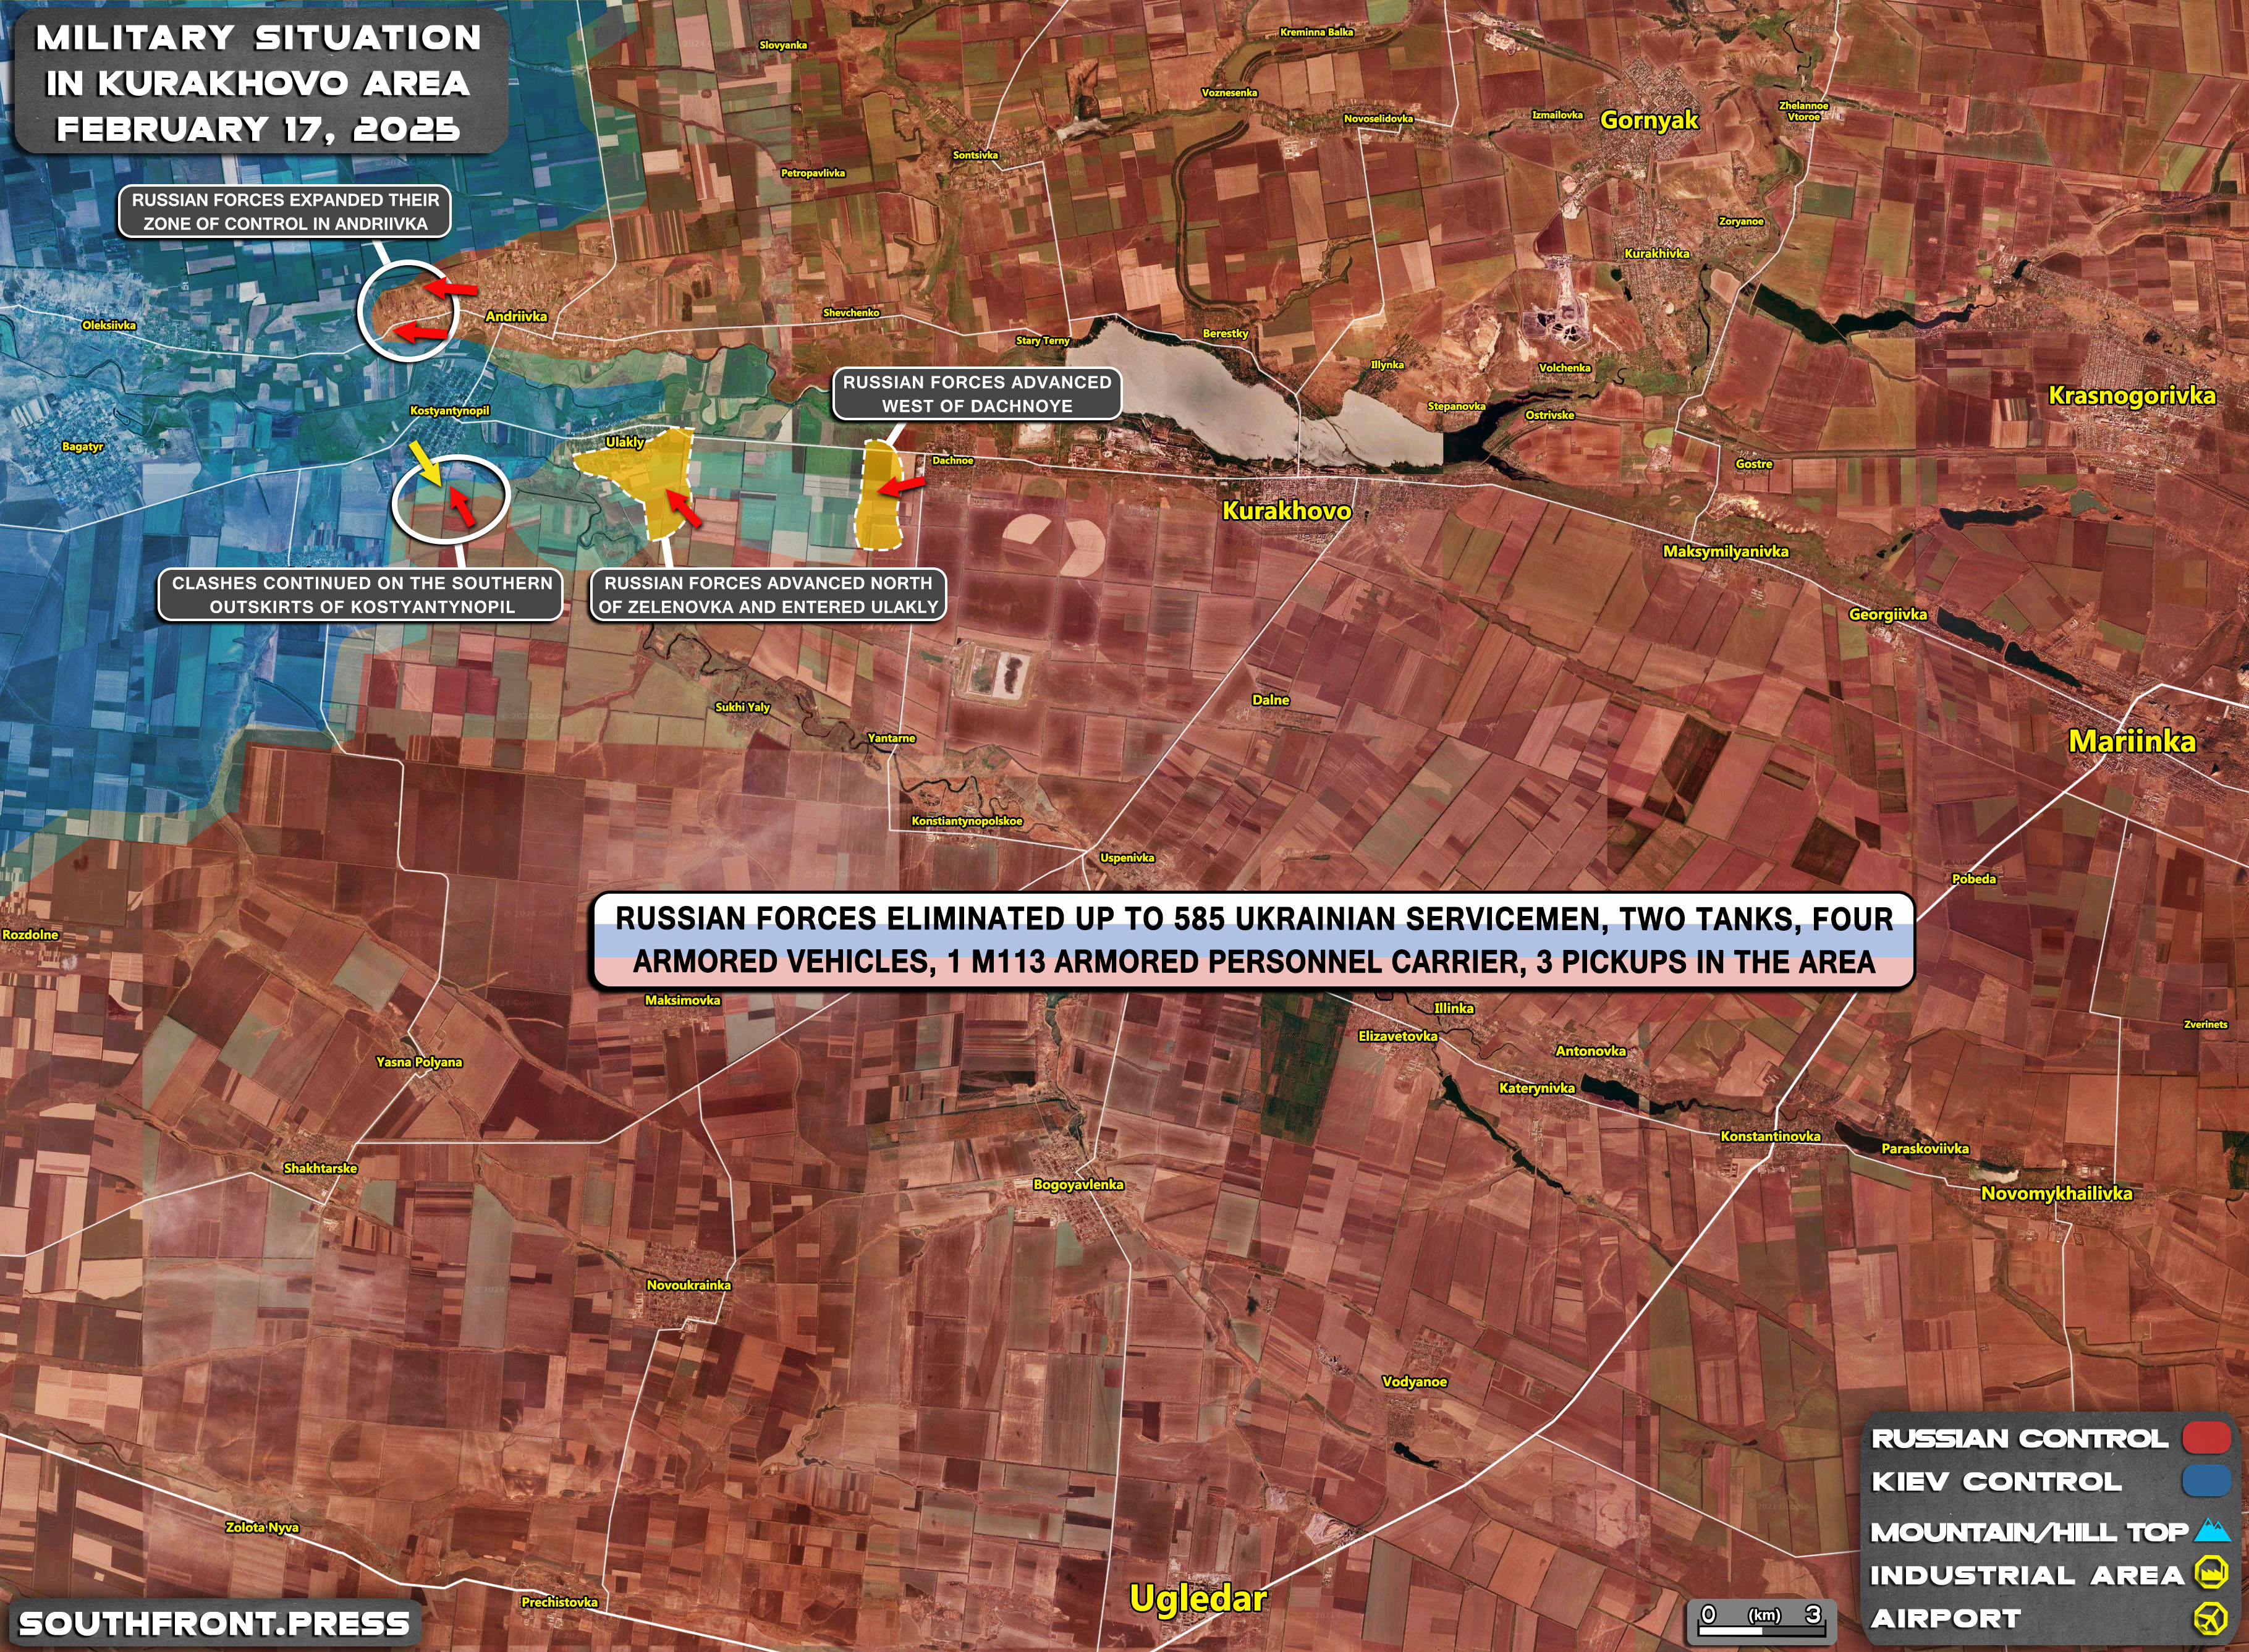This screenshot has width=2249, height=1652.
Task: Click the SOUTHFRONT.PRESS watermark
Action: [214, 1622]
